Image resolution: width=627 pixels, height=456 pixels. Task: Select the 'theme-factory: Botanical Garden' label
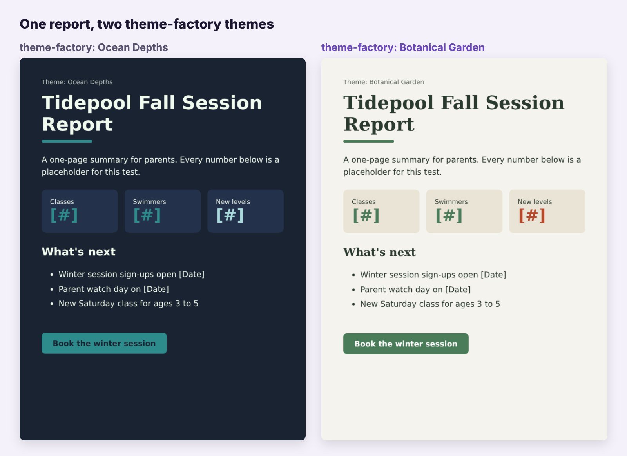click(x=403, y=47)
